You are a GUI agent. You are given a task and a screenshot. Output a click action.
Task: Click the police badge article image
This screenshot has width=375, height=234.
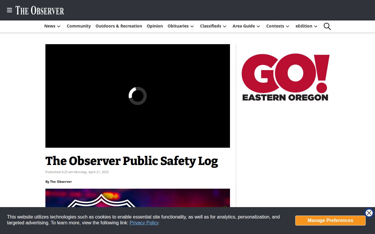coord(138,198)
